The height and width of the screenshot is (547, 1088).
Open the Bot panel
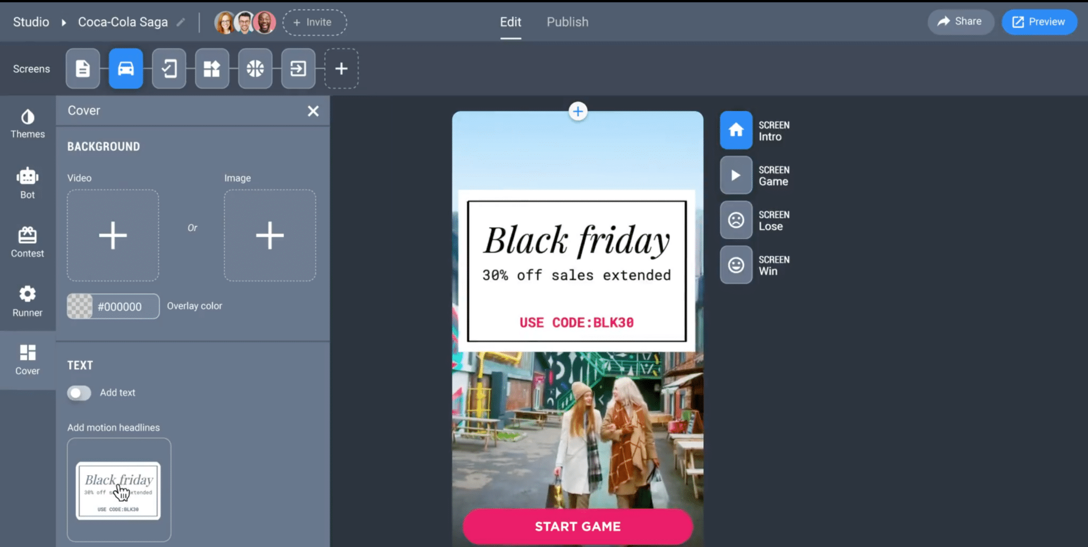point(27,183)
